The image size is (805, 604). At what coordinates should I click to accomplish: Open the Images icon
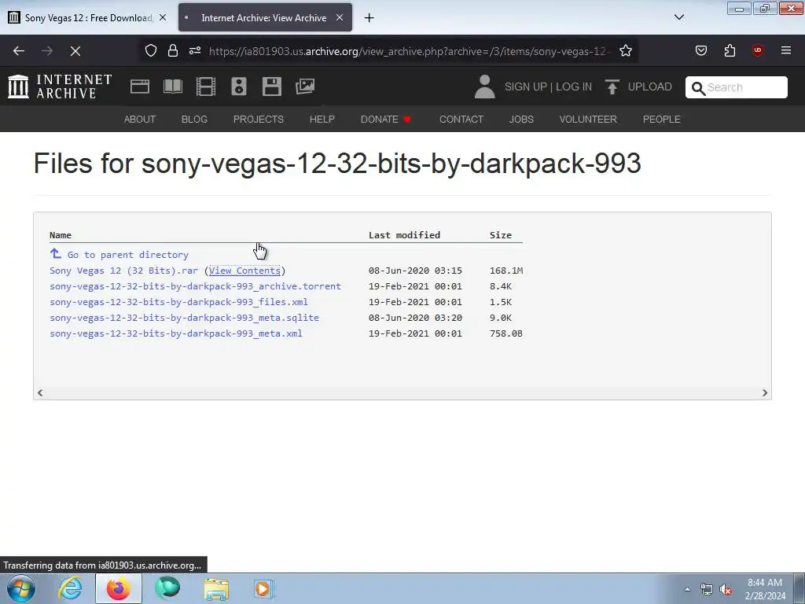click(305, 87)
